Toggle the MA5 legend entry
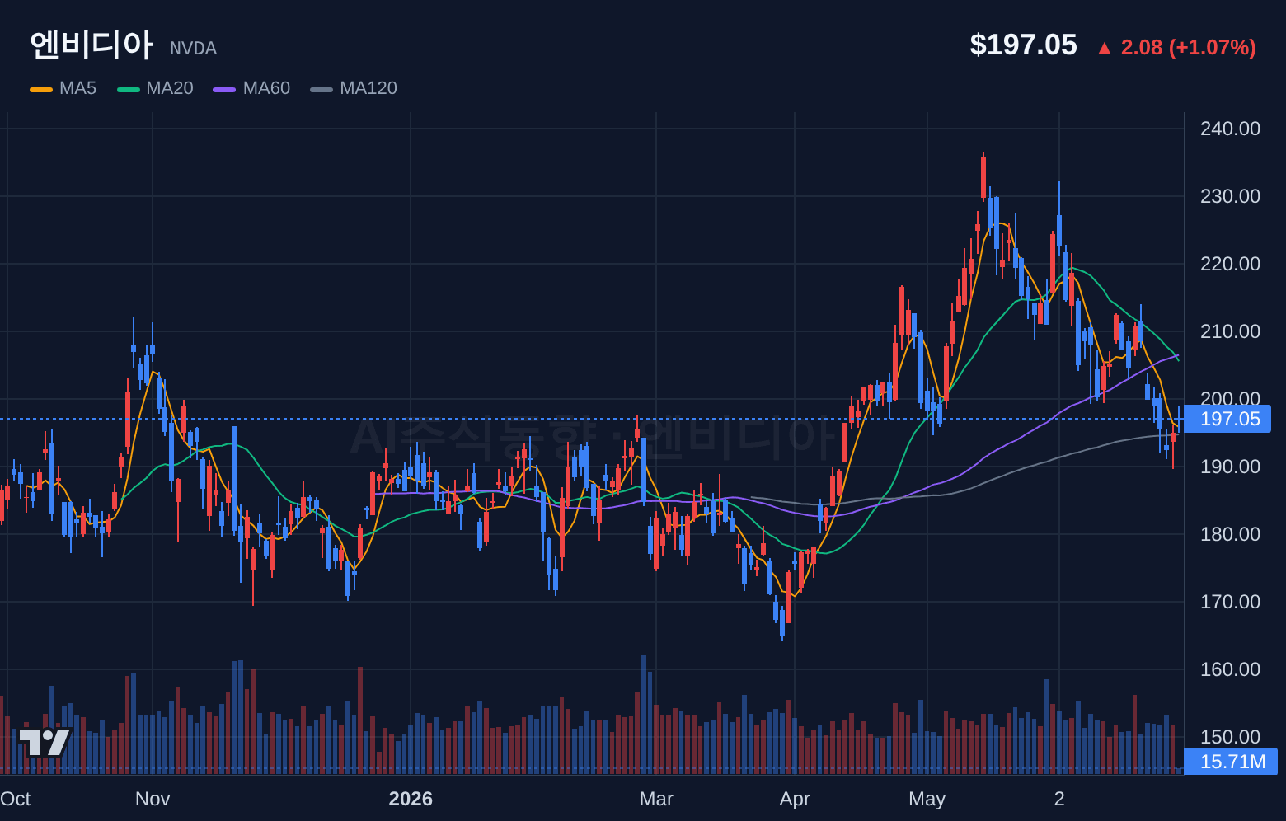This screenshot has width=1286, height=821. (x=63, y=88)
